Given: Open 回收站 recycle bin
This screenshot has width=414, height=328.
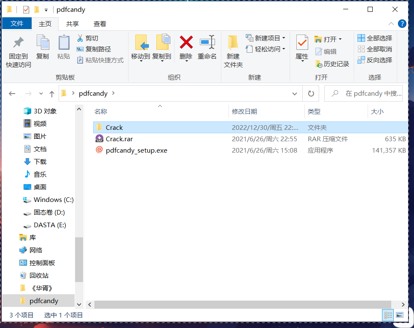Looking at the screenshot, I should pos(34,275).
